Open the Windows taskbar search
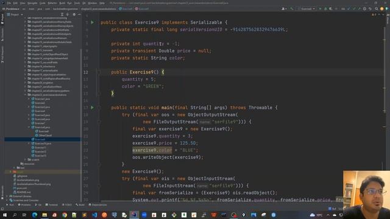390x219 pixels. tap(15, 215)
